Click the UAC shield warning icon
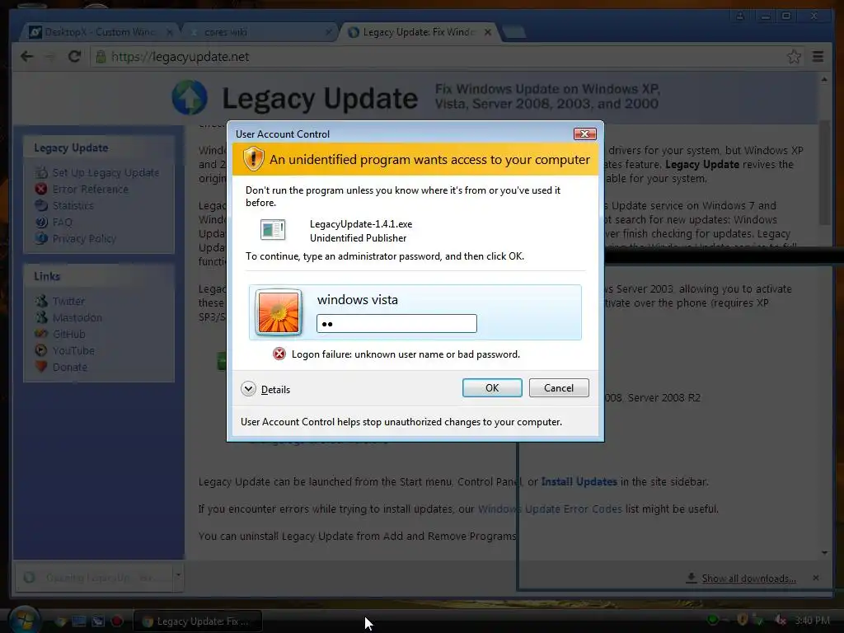The image size is (844, 633). pos(253,159)
